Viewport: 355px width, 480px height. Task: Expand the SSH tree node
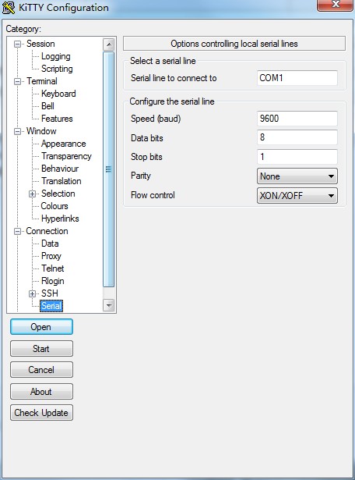(x=32, y=294)
